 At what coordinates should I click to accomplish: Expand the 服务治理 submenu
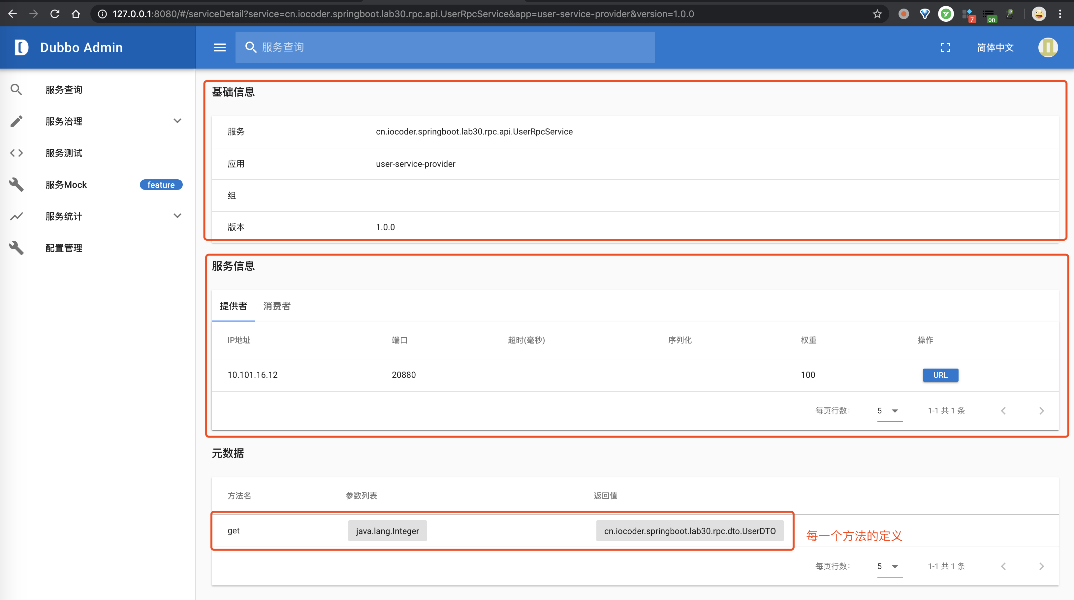[x=177, y=121]
